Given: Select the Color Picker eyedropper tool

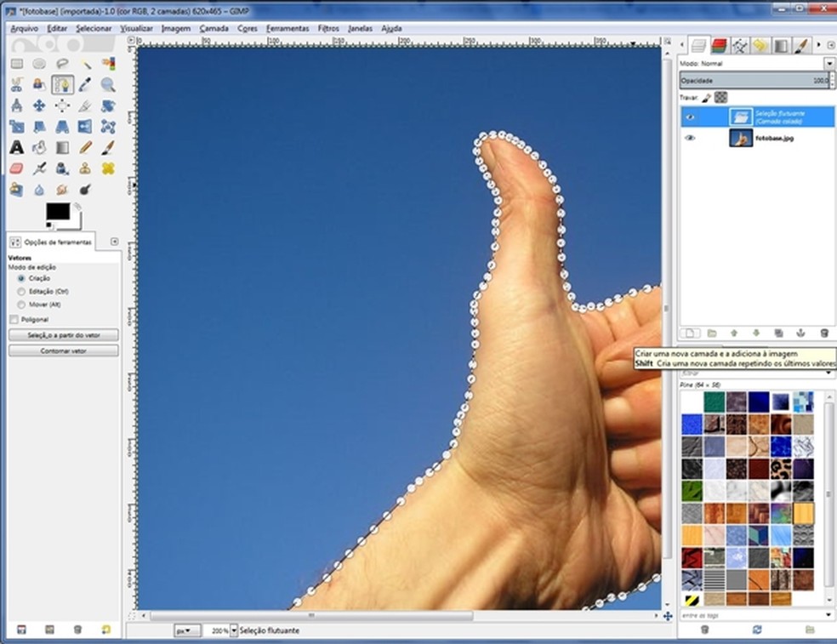Looking at the screenshot, I should tap(85, 85).
